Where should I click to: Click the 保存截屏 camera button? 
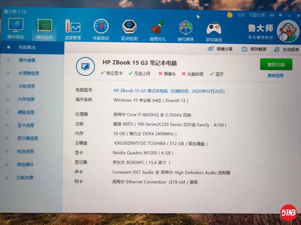click(x=254, y=49)
